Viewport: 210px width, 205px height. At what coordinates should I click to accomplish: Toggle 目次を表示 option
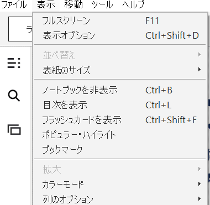(x=120, y=105)
